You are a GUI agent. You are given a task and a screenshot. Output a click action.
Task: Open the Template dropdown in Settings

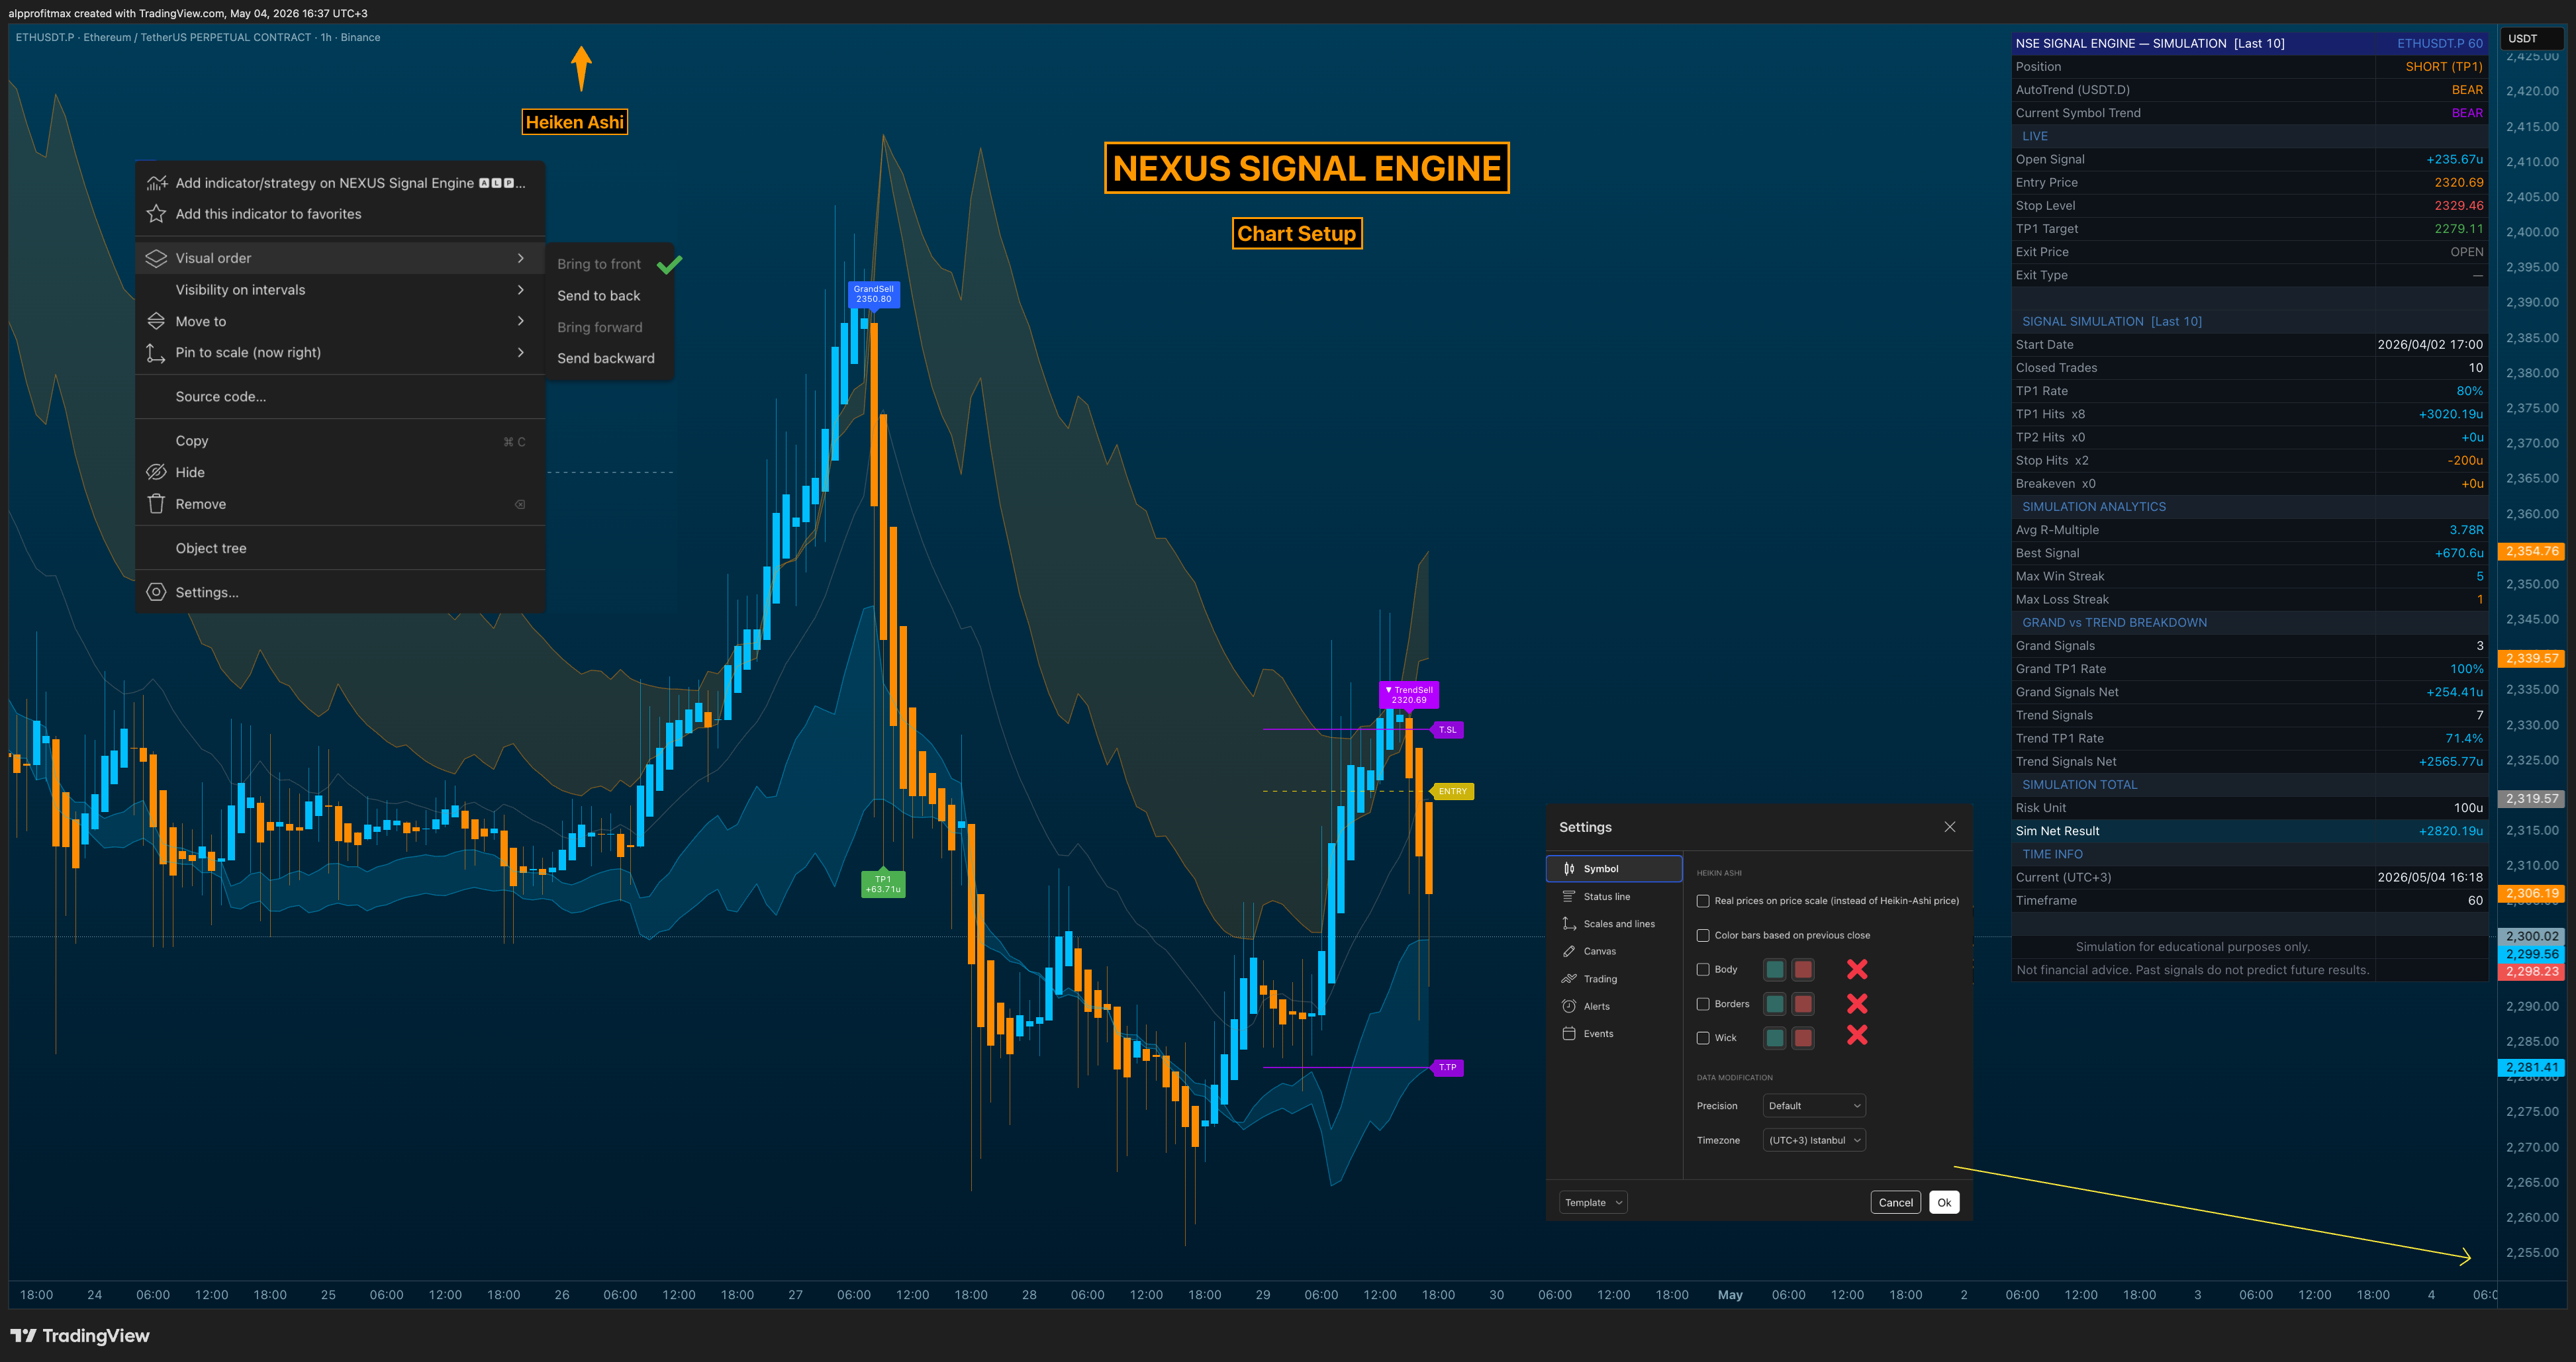(x=1592, y=1202)
